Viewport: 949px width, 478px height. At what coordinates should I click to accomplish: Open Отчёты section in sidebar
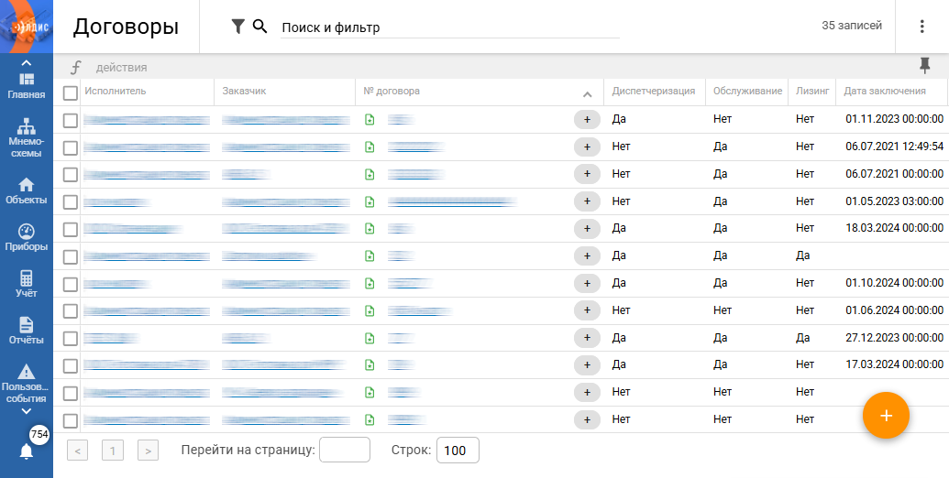tap(27, 331)
